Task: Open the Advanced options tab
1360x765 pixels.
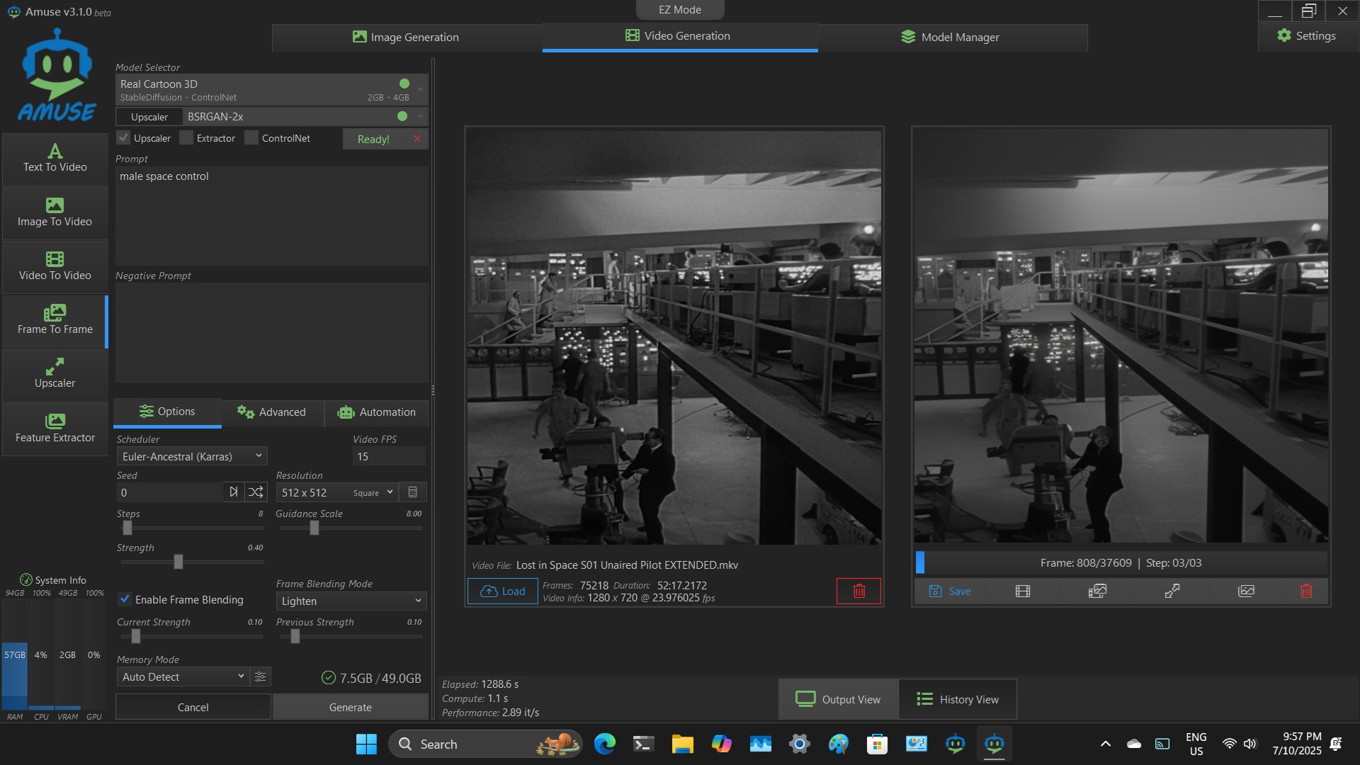Action: click(272, 412)
